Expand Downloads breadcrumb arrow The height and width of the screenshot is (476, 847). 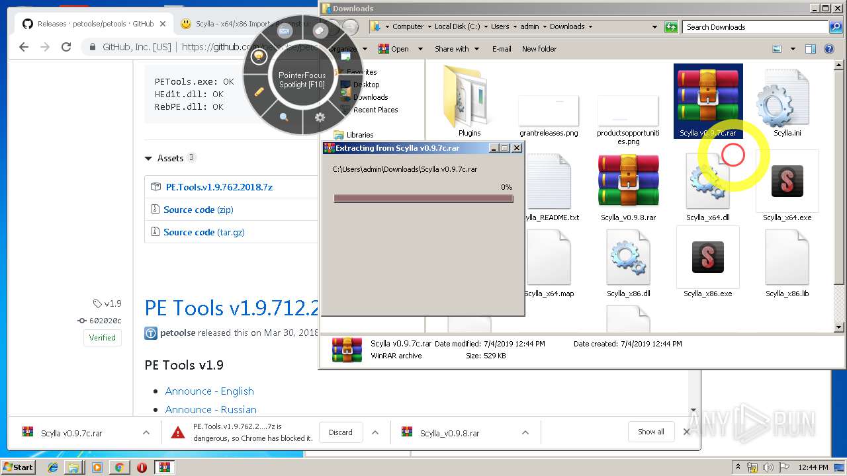tap(590, 27)
